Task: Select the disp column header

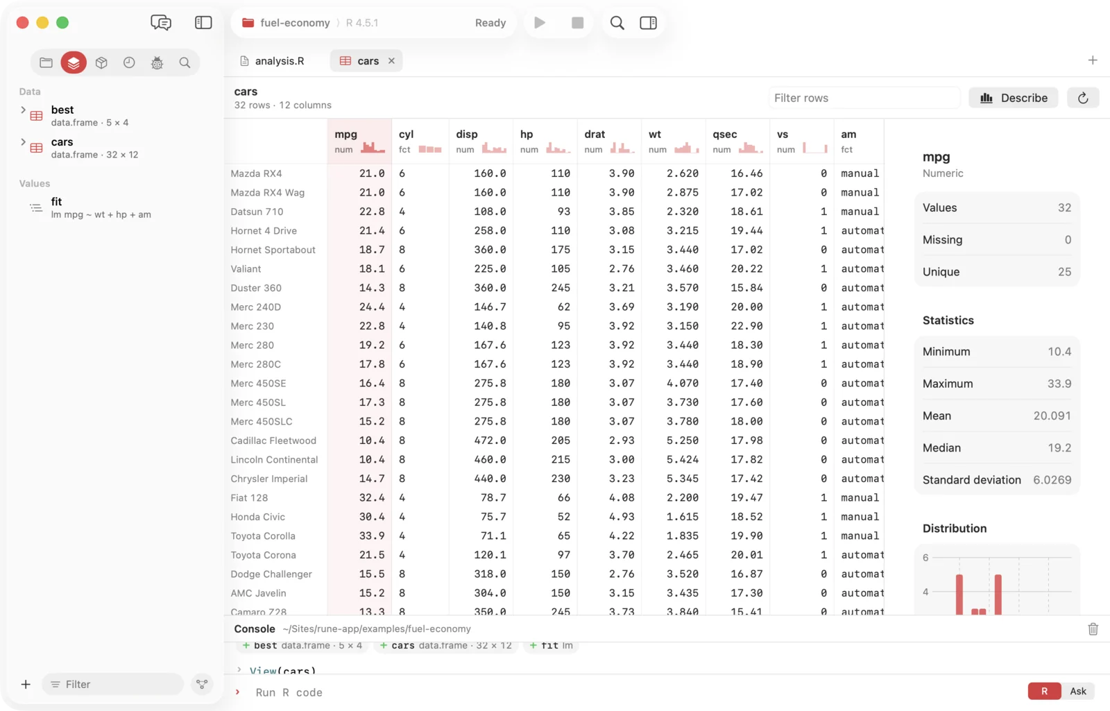Action: (x=481, y=141)
